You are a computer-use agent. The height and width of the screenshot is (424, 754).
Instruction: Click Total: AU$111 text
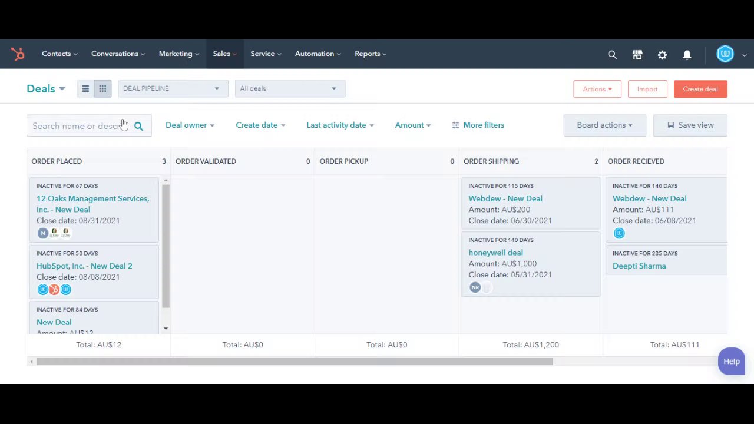coord(674,344)
